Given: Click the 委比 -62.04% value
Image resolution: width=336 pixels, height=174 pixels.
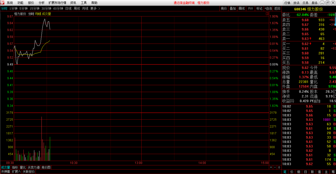Looking at the screenshot, I should 303,15.
